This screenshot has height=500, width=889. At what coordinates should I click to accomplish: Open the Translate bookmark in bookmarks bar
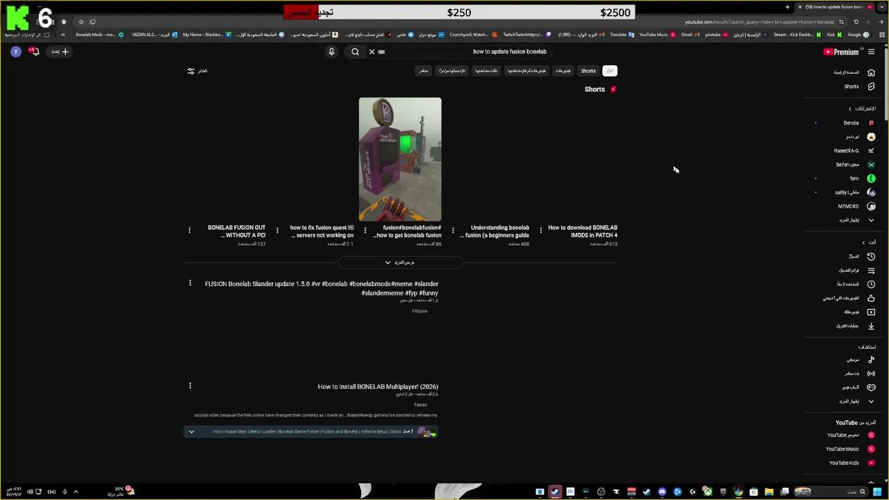pos(622,35)
